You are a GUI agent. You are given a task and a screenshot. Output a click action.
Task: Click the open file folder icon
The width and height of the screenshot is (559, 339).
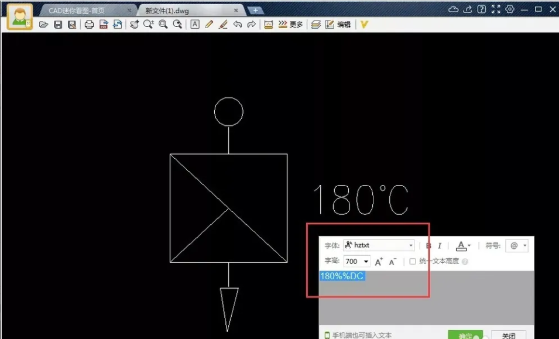click(x=43, y=24)
